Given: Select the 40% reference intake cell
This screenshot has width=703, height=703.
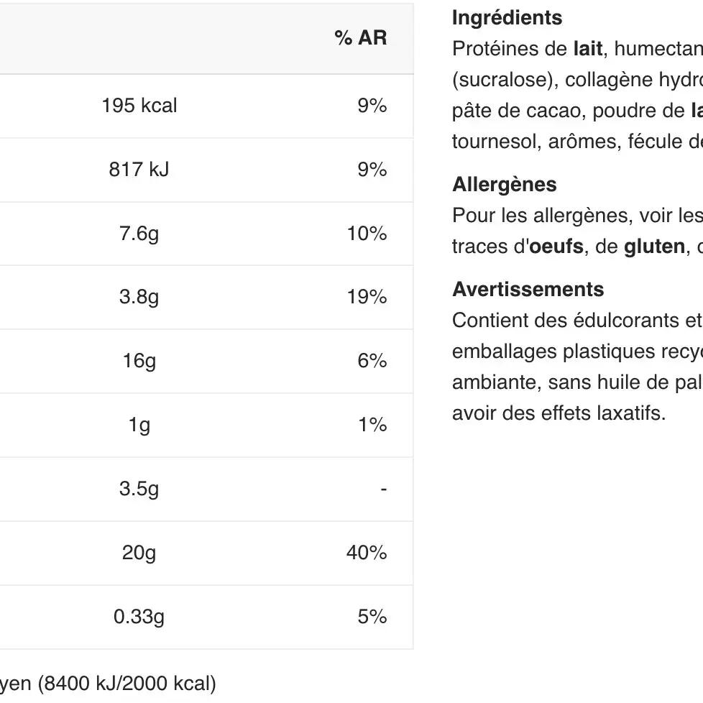Looking at the screenshot, I should [367, 553].
